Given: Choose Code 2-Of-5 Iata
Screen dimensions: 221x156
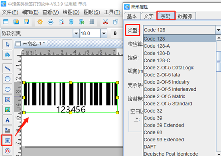Looking at the screenshot, I should coord(180,75).
